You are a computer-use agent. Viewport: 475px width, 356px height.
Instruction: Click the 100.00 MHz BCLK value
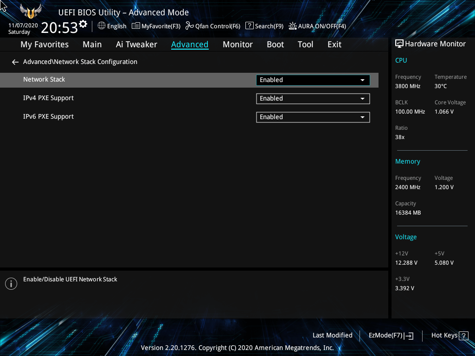[410, 112]
